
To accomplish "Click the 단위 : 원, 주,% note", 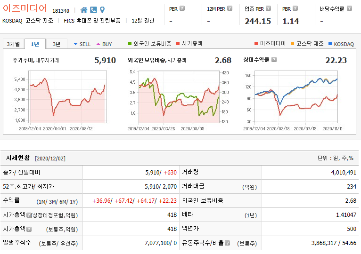I will (336, 158).
